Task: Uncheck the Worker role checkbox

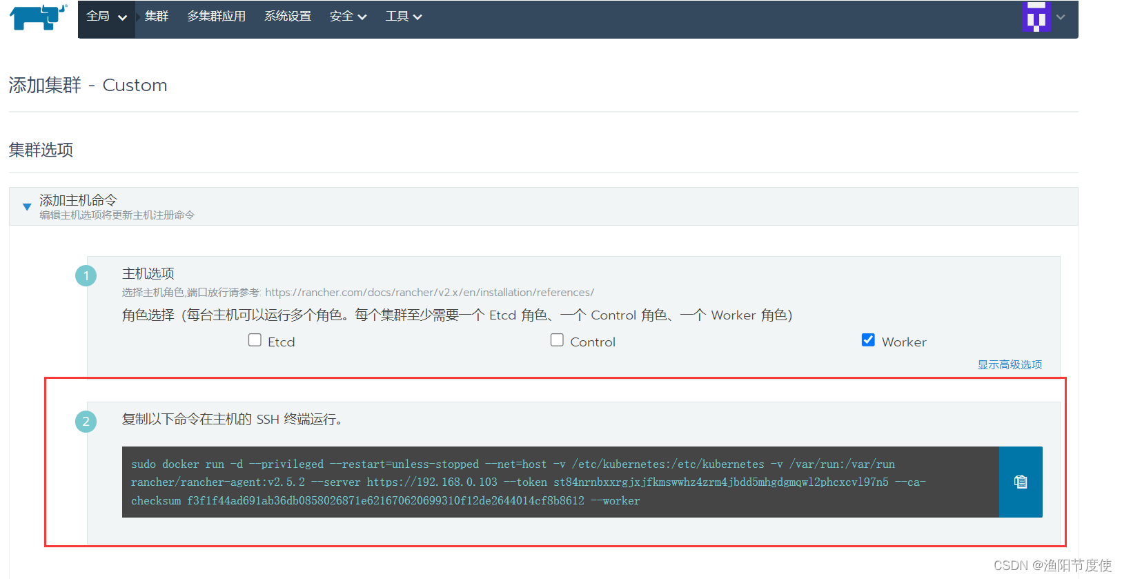Action: [868, 340]
